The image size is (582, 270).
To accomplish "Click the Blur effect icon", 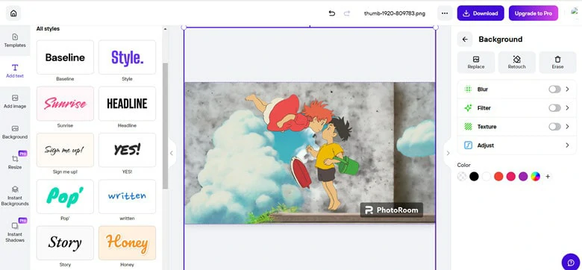I will (468, 90).
